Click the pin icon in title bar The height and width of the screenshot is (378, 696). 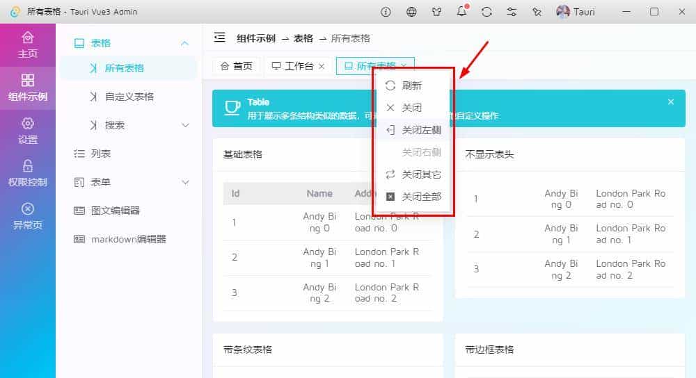[537, 12]
